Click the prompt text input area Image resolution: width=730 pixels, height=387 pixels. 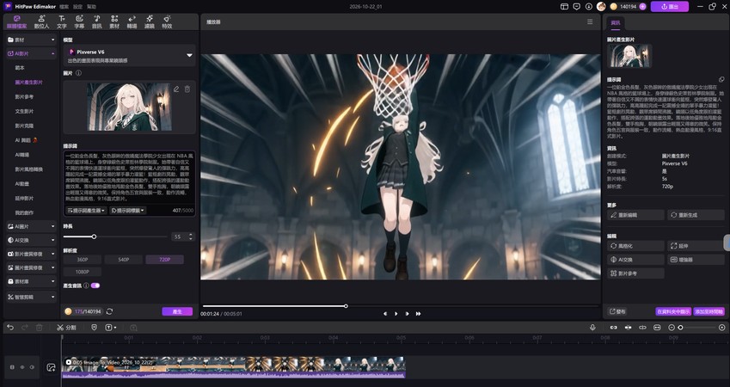(x=130, y=178)
